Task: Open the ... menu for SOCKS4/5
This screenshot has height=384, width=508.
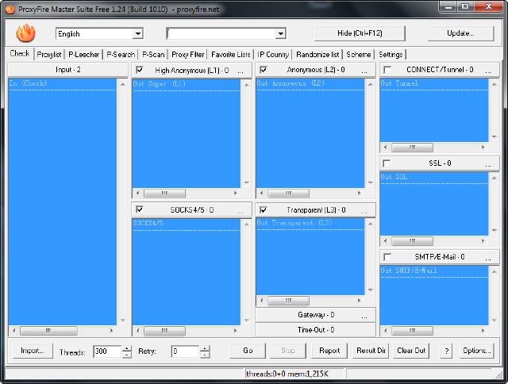Action: tap(241, 211)
